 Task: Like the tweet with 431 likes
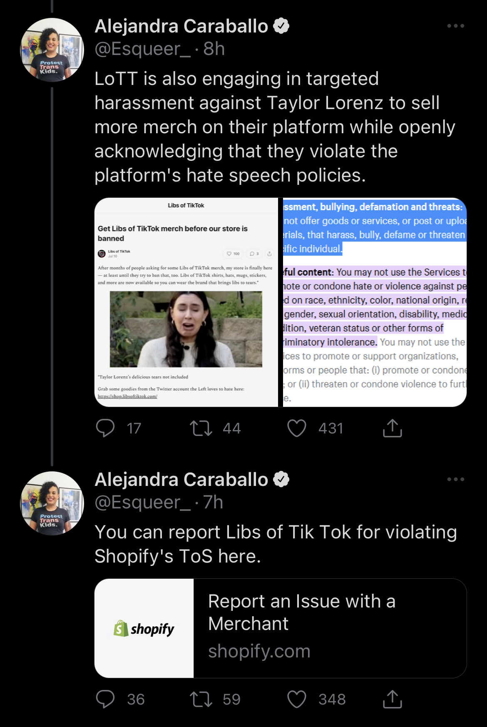[x=297, y=428]
